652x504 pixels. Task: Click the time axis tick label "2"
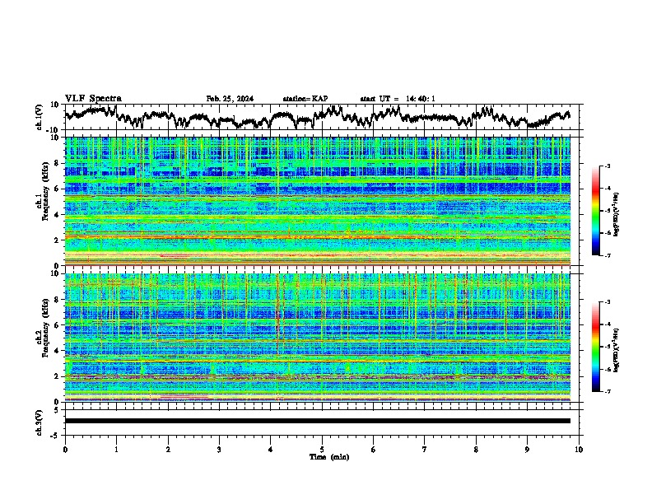(168, 450)
